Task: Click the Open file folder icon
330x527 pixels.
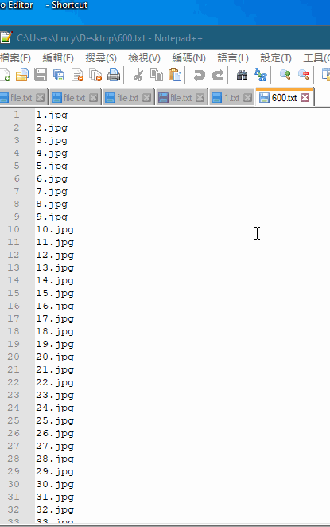Action: (x=22, y=75)
